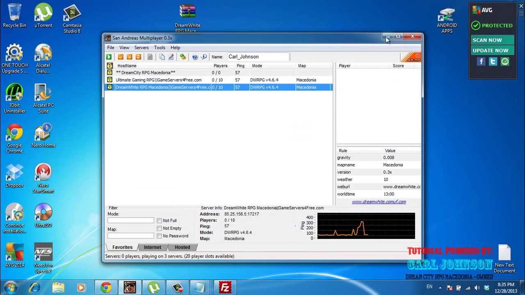This screenshot has height=295, width=525.
Task: Click the Windows Start button
Action: 10,287
